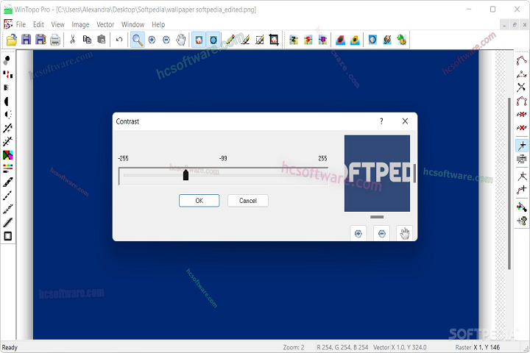Select the magnifier Zoom tool

[x=137, y=40]
